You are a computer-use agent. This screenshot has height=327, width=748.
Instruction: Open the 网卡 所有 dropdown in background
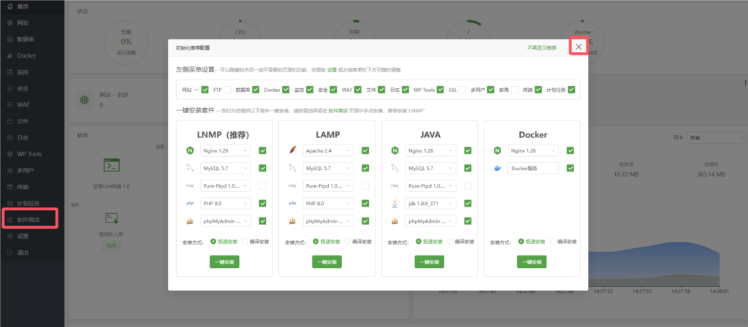(x=717, y=138)
